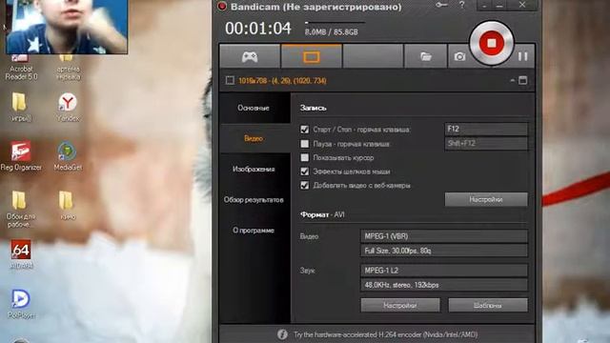Viewport: 610px width, 343px height.
Task: Click the Shift+F12 pause hotkey field
Action: click(x=486, y=144)
